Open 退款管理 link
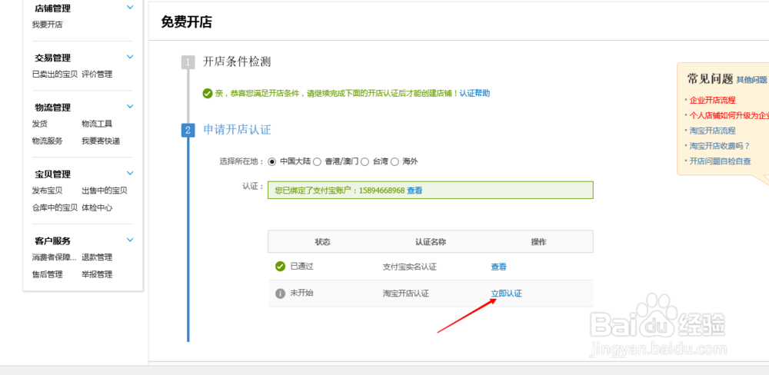Viewport: 769px width, 375px height. pyautogui.click(x=97, y=257)
